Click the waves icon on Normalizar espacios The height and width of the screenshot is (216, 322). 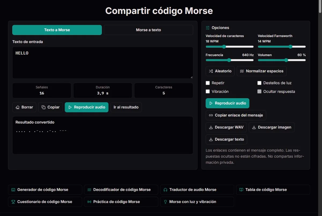pyautogui.click(x=242, y=71)
